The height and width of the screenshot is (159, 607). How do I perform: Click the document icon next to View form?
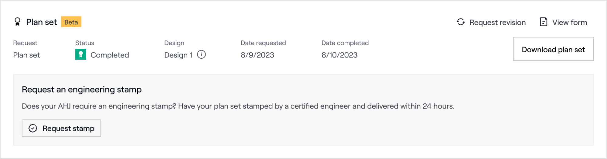544,22
